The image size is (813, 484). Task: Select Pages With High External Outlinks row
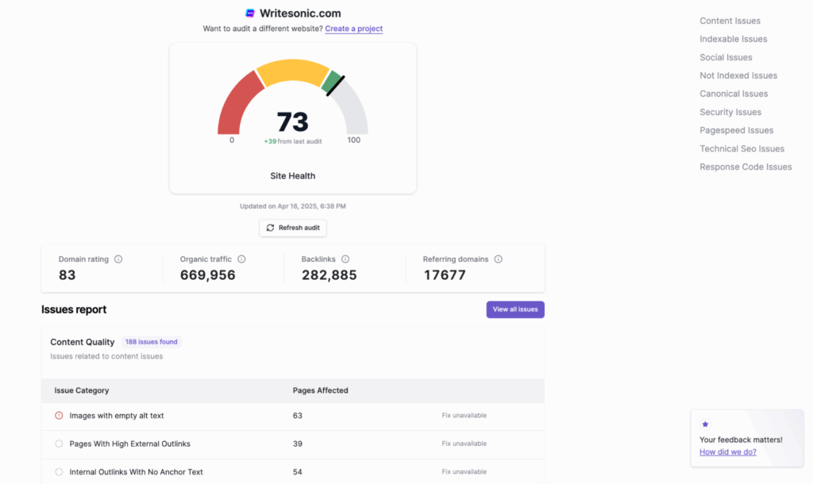(293, 444)
